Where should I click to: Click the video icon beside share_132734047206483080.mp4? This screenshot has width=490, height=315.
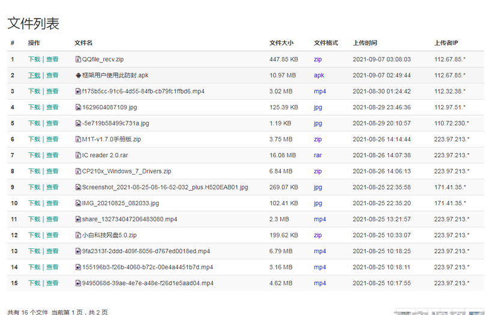coord(78,219)
